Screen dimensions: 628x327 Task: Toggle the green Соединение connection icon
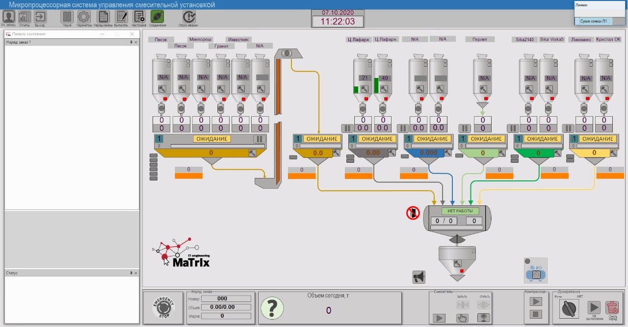(157, 17)
